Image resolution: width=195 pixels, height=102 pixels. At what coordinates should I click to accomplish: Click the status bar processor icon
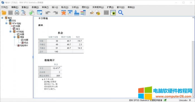click(x=165, y=100)
